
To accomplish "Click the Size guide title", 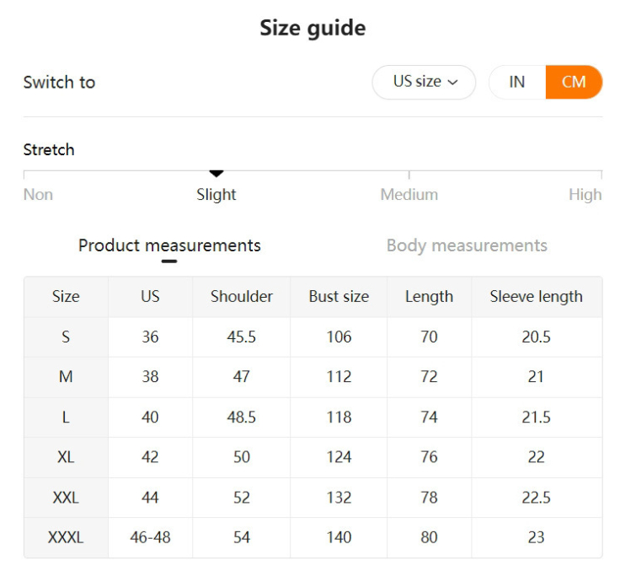I will pyautogui.click(x=313, y=28).
